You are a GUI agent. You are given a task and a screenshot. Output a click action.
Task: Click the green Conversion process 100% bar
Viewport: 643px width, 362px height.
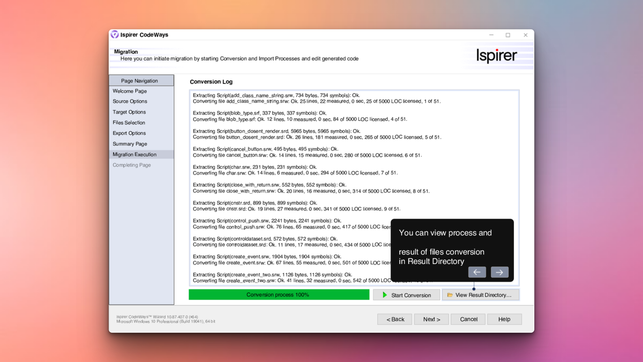(279, 294)
